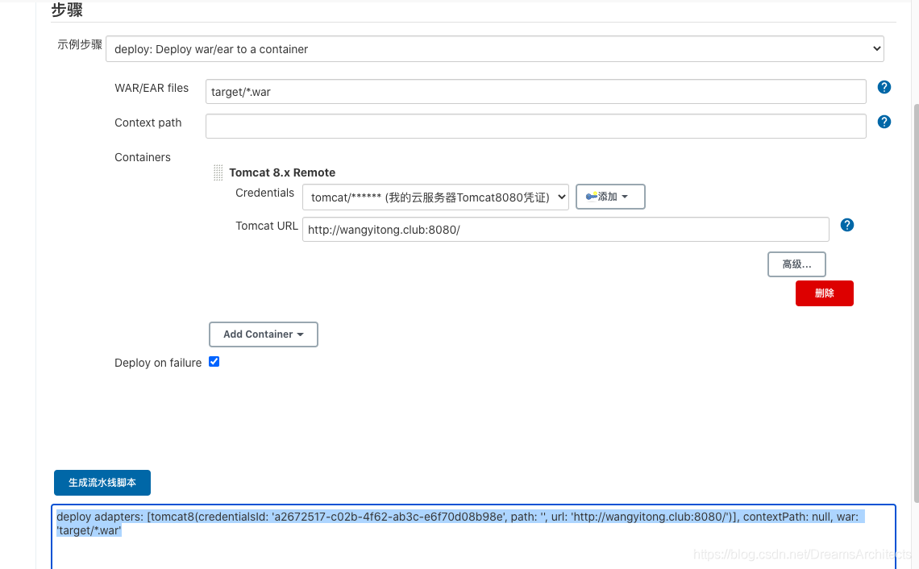Click drag handle of Tomcat 8.x Remote
Viewport: 919px width, 569px height.
[218, 172]
